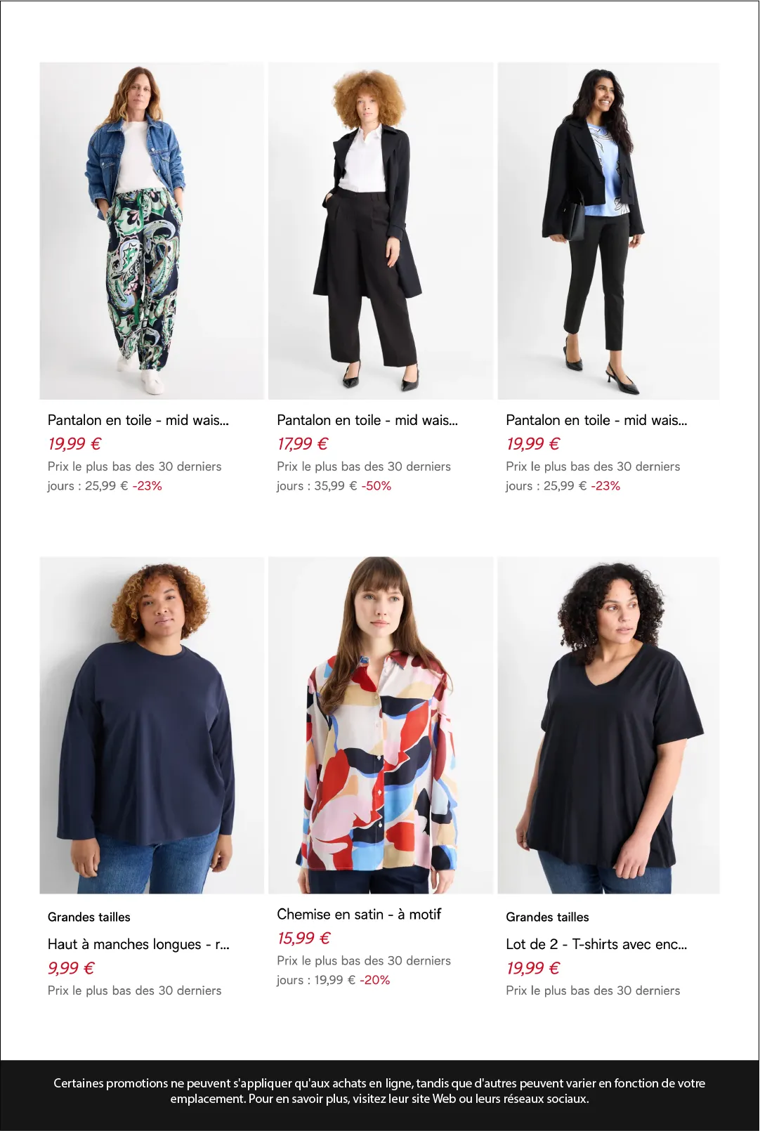Screen dimensions: 760x1131
Task: Open the black wide-leg trousers product photo
Action: [381, 231]
